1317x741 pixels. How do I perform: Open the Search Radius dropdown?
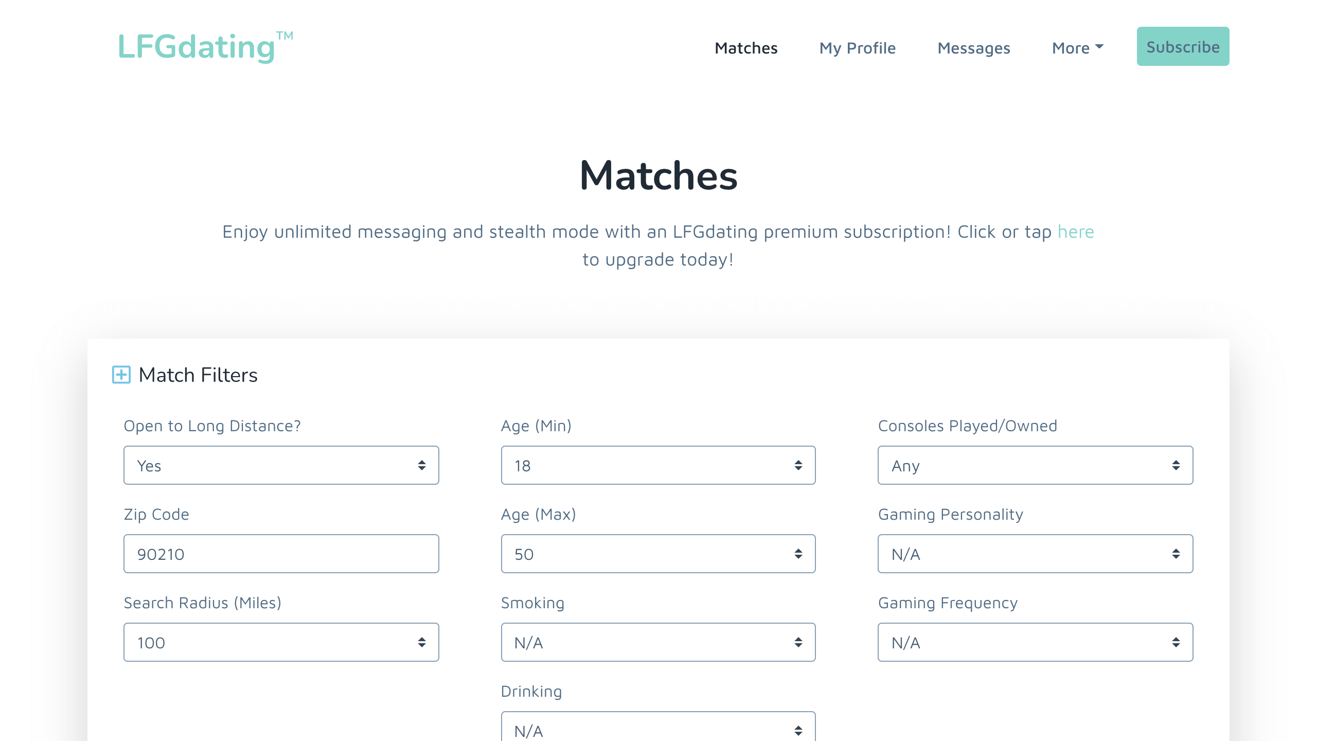pos(281,642)
